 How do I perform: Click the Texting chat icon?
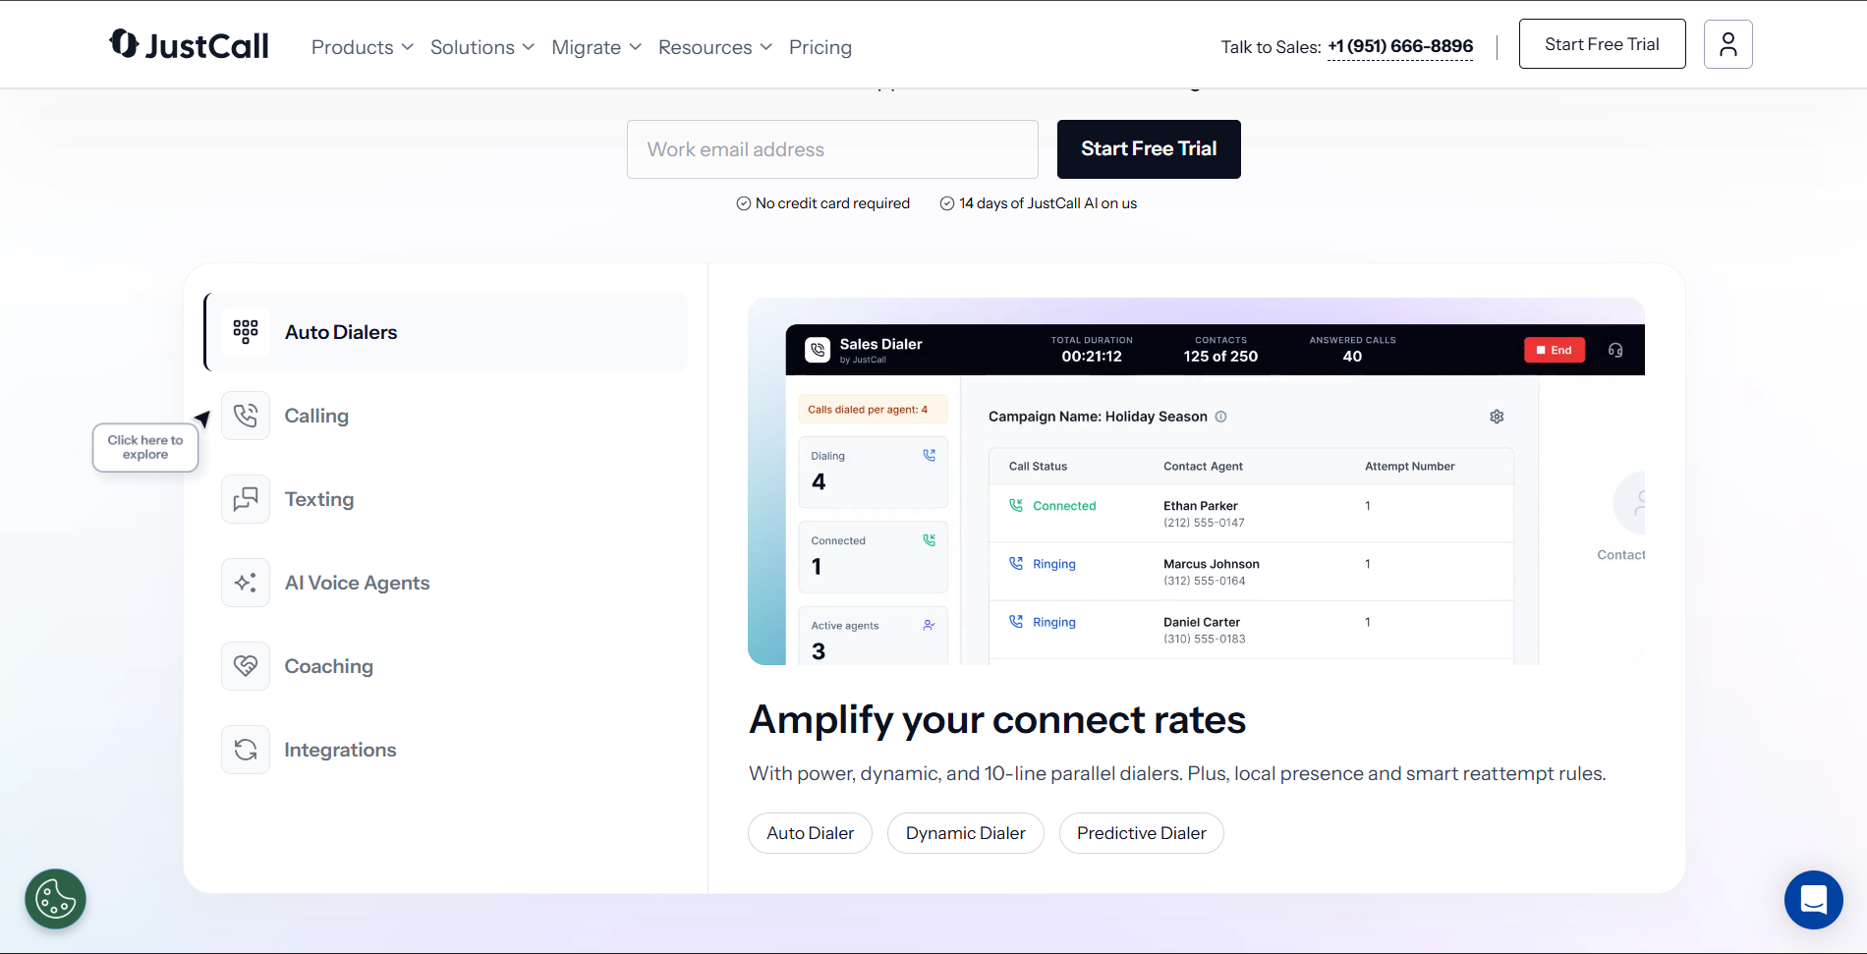(246, 499)
